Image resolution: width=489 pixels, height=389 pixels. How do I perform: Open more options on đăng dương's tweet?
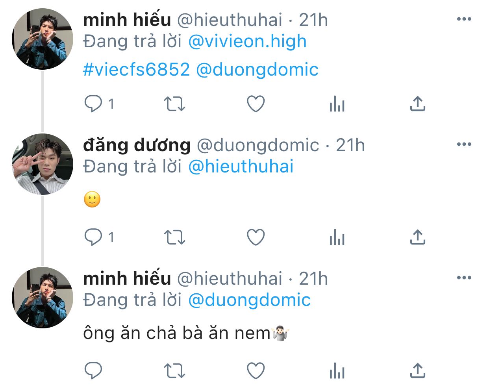coord(464,144)
